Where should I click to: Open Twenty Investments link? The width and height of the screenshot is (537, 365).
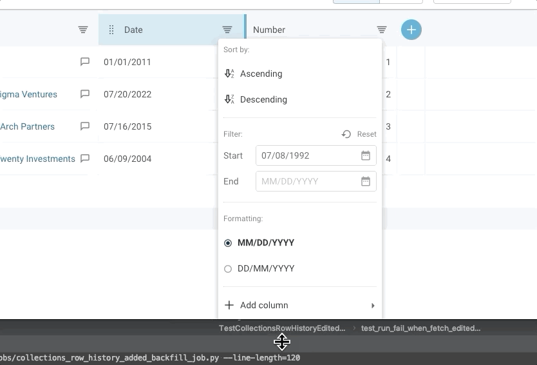pos(38,159)
